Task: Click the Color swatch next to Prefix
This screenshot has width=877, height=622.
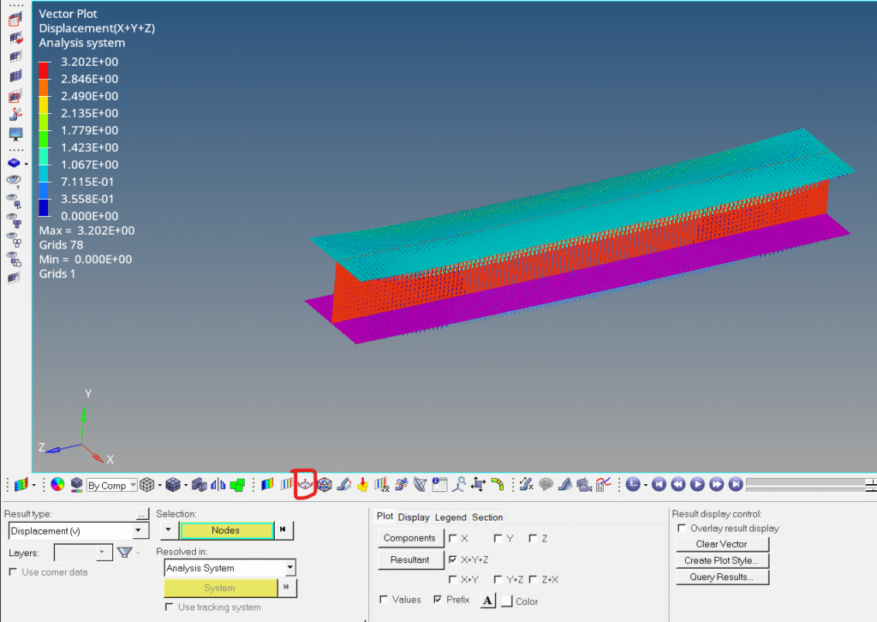Action: pyautogui.click(x=507, y=601)
